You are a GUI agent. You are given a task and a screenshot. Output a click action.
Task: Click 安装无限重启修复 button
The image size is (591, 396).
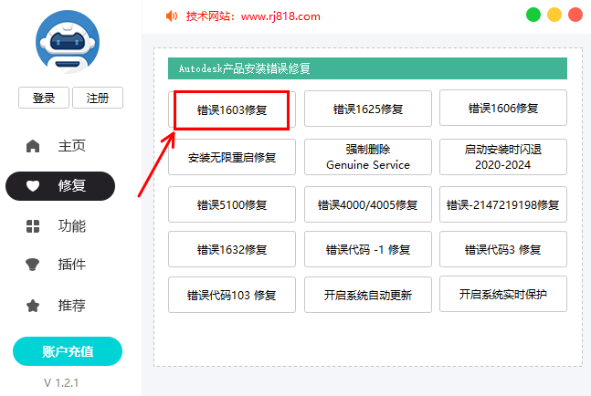pyautogui.click(x=232, y=157)
